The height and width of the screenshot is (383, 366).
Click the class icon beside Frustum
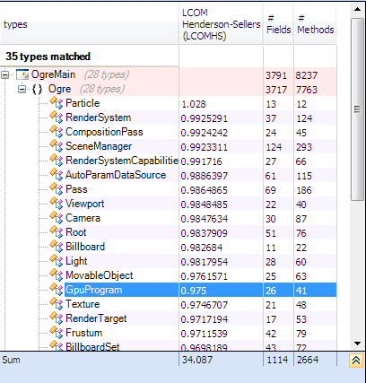pyautogui.click(x=57, y=333)
